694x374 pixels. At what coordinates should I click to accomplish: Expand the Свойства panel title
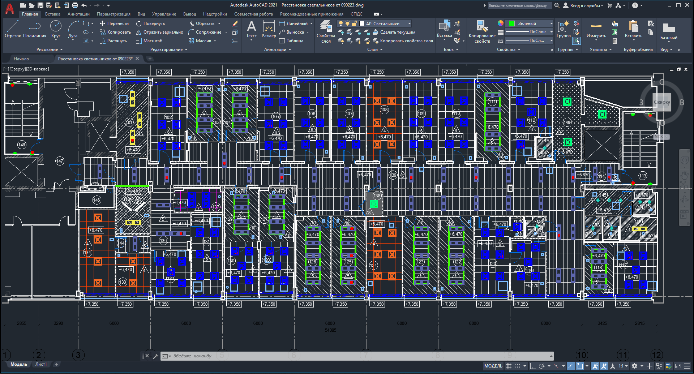coord(509,50)
